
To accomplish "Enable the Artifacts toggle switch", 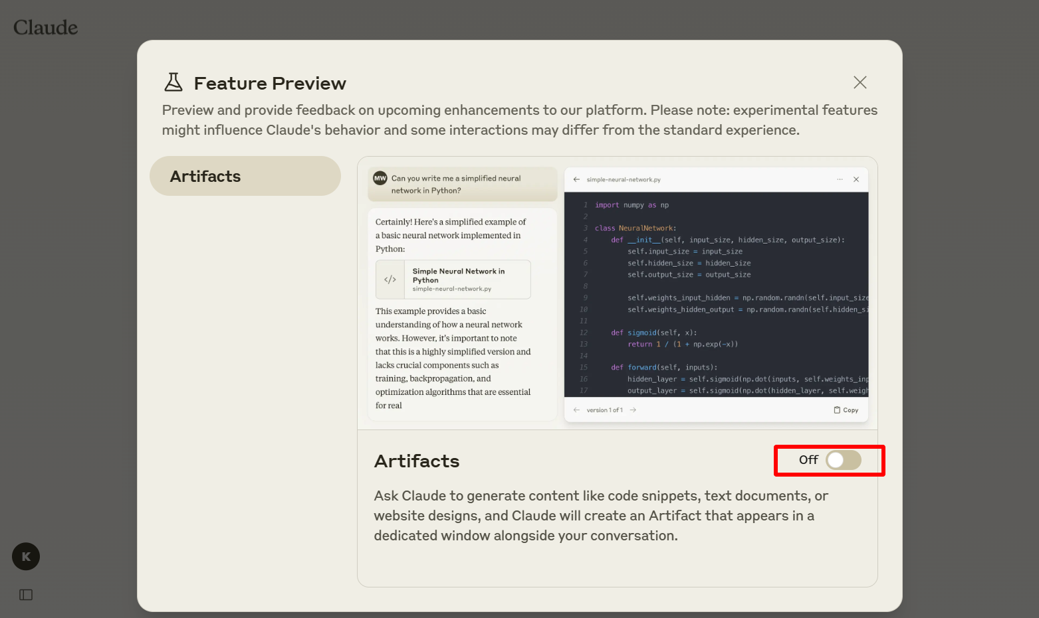I will [x=843, y=460].
